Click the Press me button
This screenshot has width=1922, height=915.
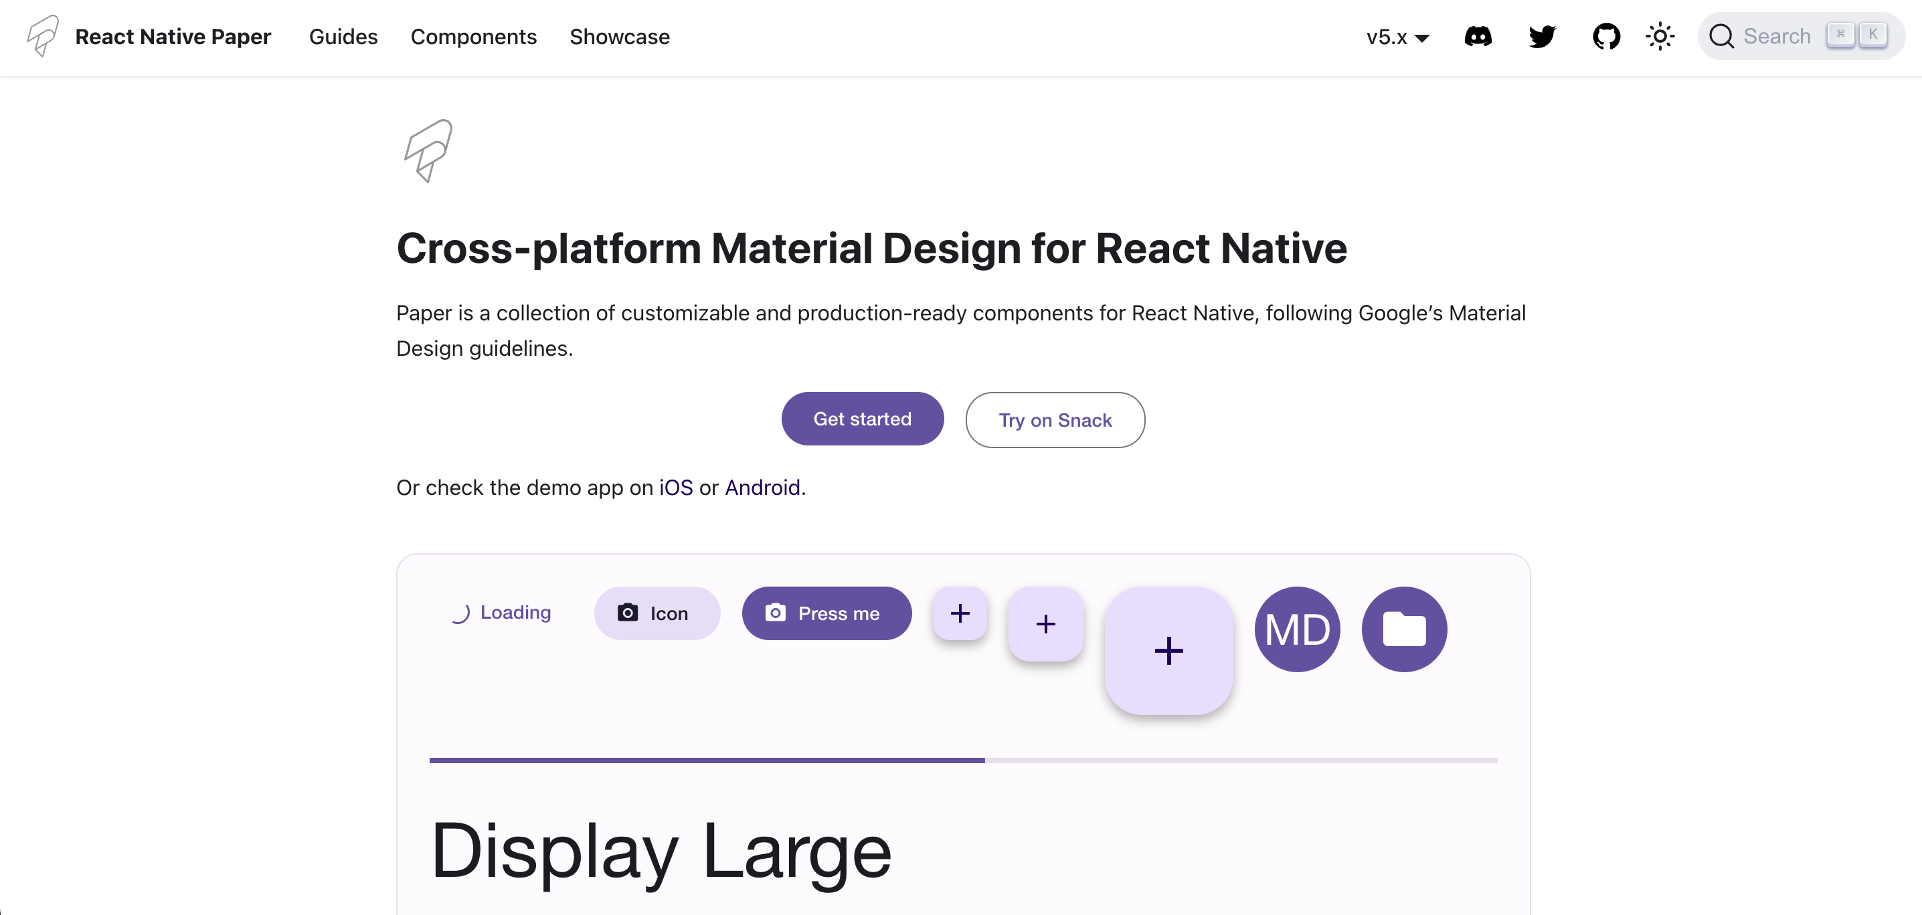826,613
